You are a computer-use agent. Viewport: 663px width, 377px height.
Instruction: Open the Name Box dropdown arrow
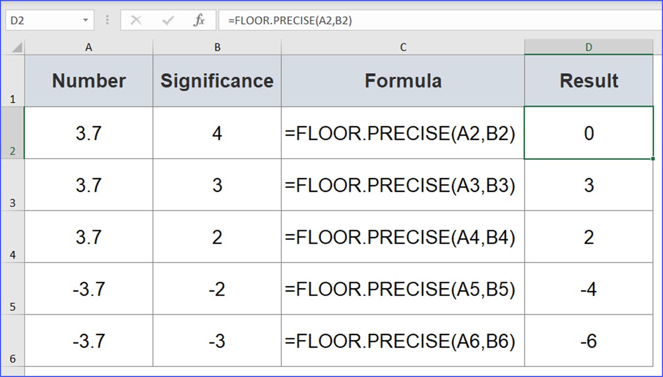point(85,21)
